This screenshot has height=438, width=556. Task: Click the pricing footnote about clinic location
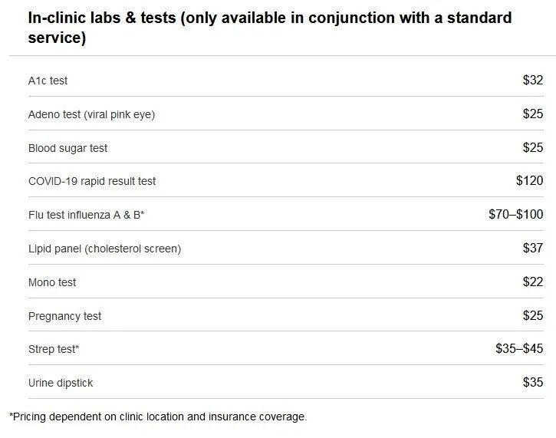coord(158,417)
